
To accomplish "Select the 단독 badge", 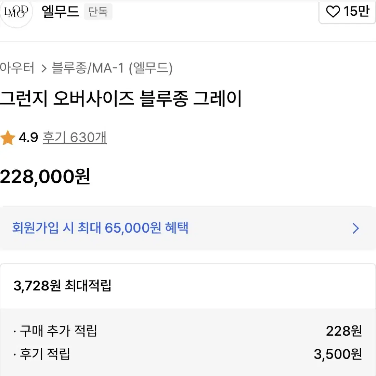I will click(x=98, y=12).
